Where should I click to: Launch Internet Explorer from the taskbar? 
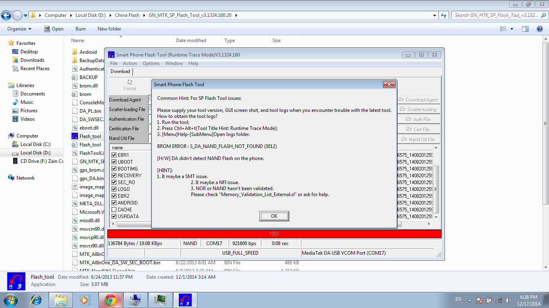click(37, 300)
